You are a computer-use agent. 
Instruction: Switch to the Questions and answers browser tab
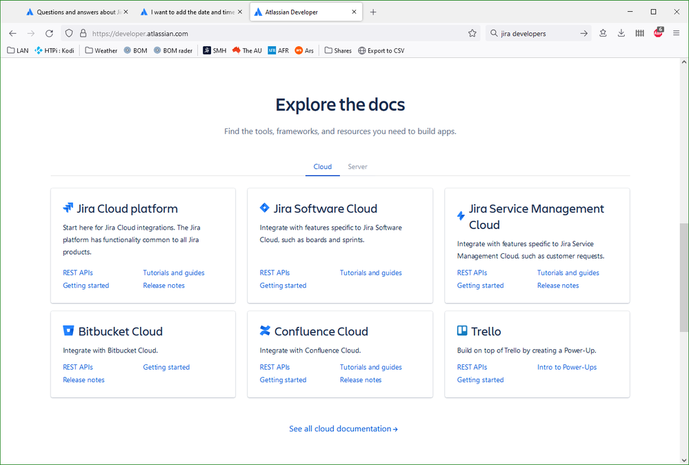pyautogui.click(x=76, y=11)
